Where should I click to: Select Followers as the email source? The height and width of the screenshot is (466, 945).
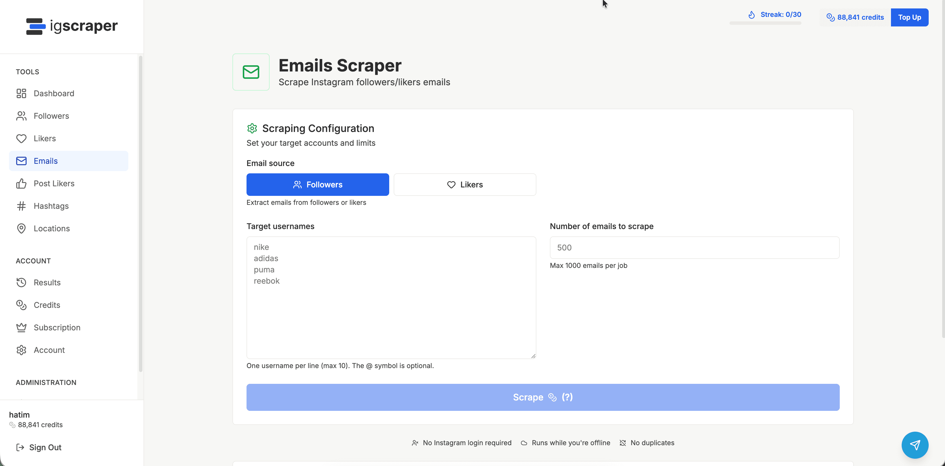click(x=318, y=184)
